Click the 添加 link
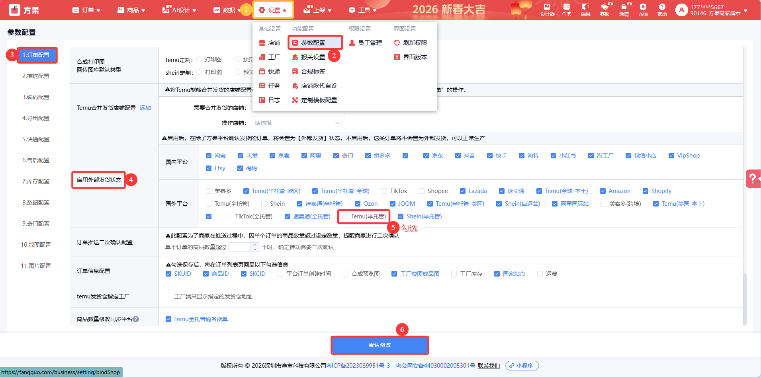The image size is (761, 378). point(145,108)
